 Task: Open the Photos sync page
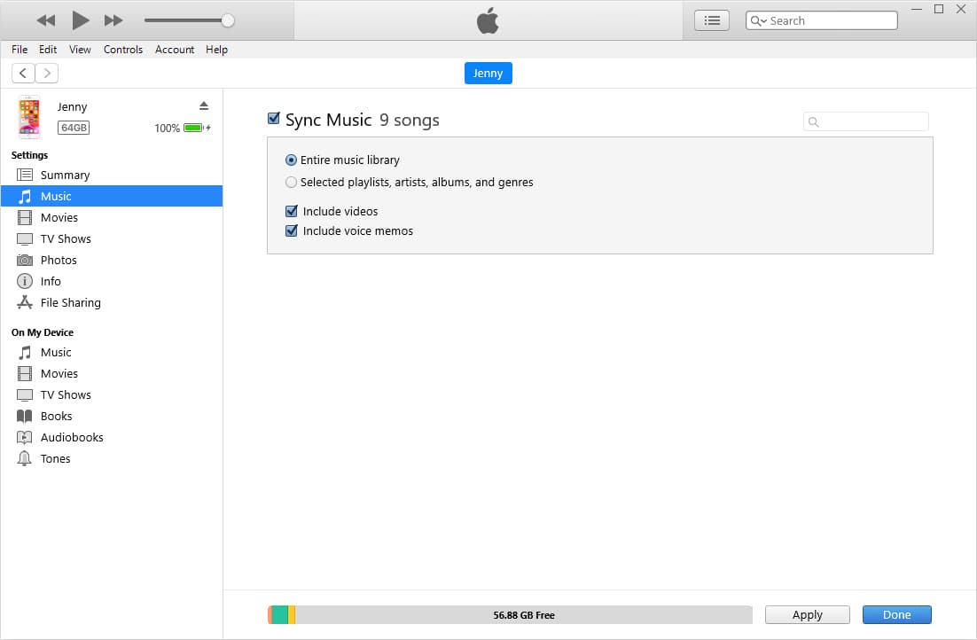coord(59,260)
